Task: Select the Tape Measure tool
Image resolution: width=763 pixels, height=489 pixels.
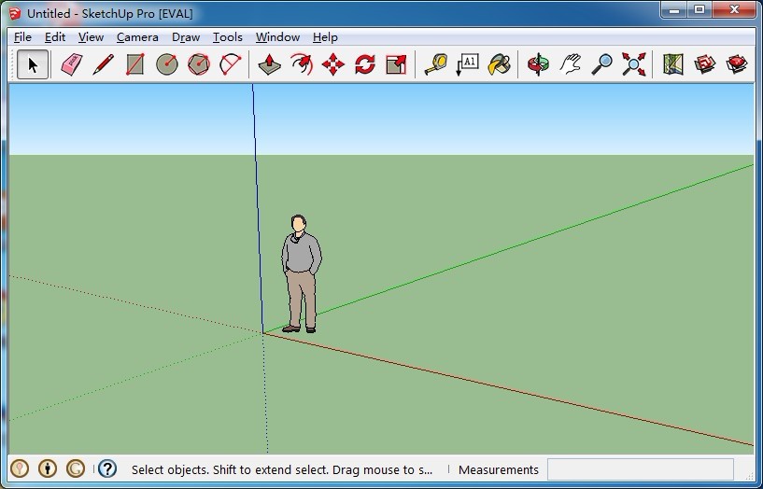Action: (x=435, y=64)
